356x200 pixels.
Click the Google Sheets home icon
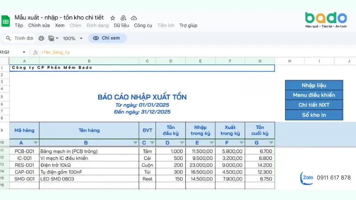point(5,21)
